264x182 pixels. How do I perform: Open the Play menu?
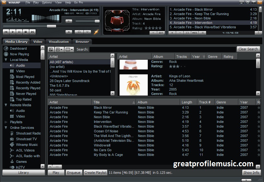pyautogui.click(x=36, y=2)
